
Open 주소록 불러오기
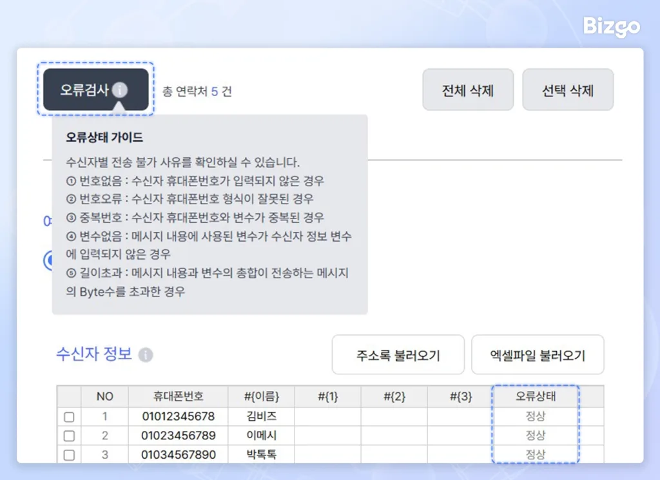pyautogui.click(x=398, y=354)
